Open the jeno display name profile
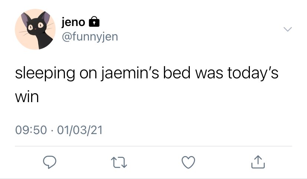Screen dimensions: 307x179 point(73,22)
